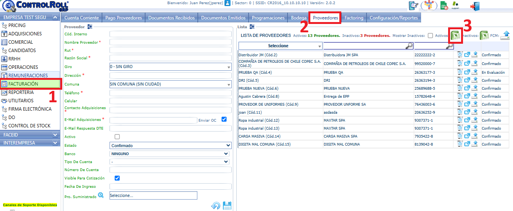Toggle the Mostrar Inactivos checkbox
Image resolution: width=513 pixels, height=211 pixels.
pyautogui.click(x=430, y=36)
